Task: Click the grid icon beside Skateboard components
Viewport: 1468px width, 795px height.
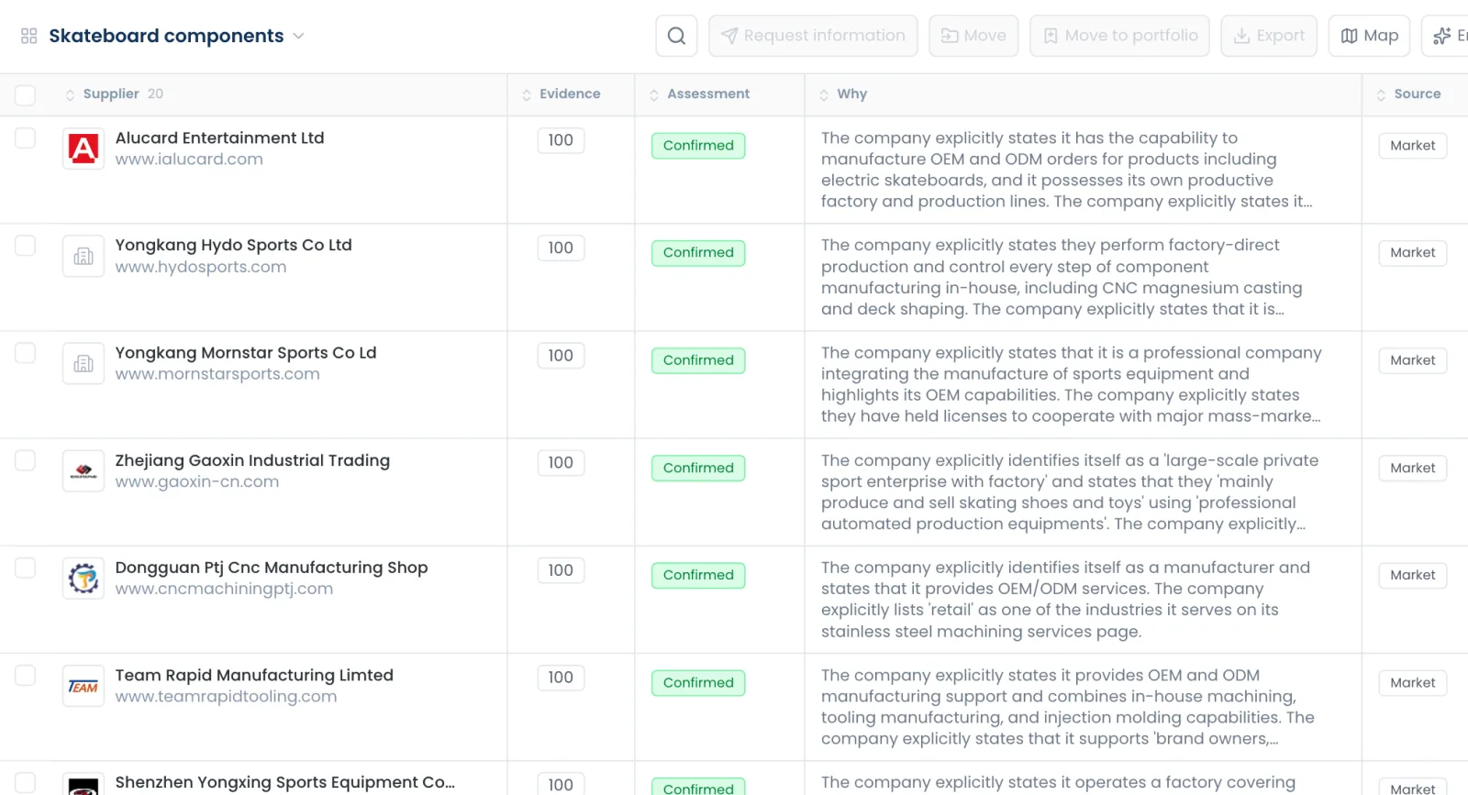Action: click(29, 36)
